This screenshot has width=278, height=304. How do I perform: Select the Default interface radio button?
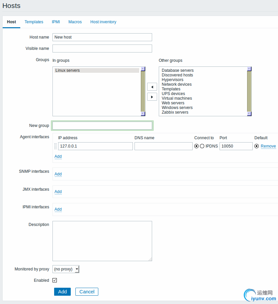[256, 146]
